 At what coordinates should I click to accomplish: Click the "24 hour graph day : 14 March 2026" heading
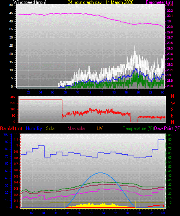coord(101,2)
